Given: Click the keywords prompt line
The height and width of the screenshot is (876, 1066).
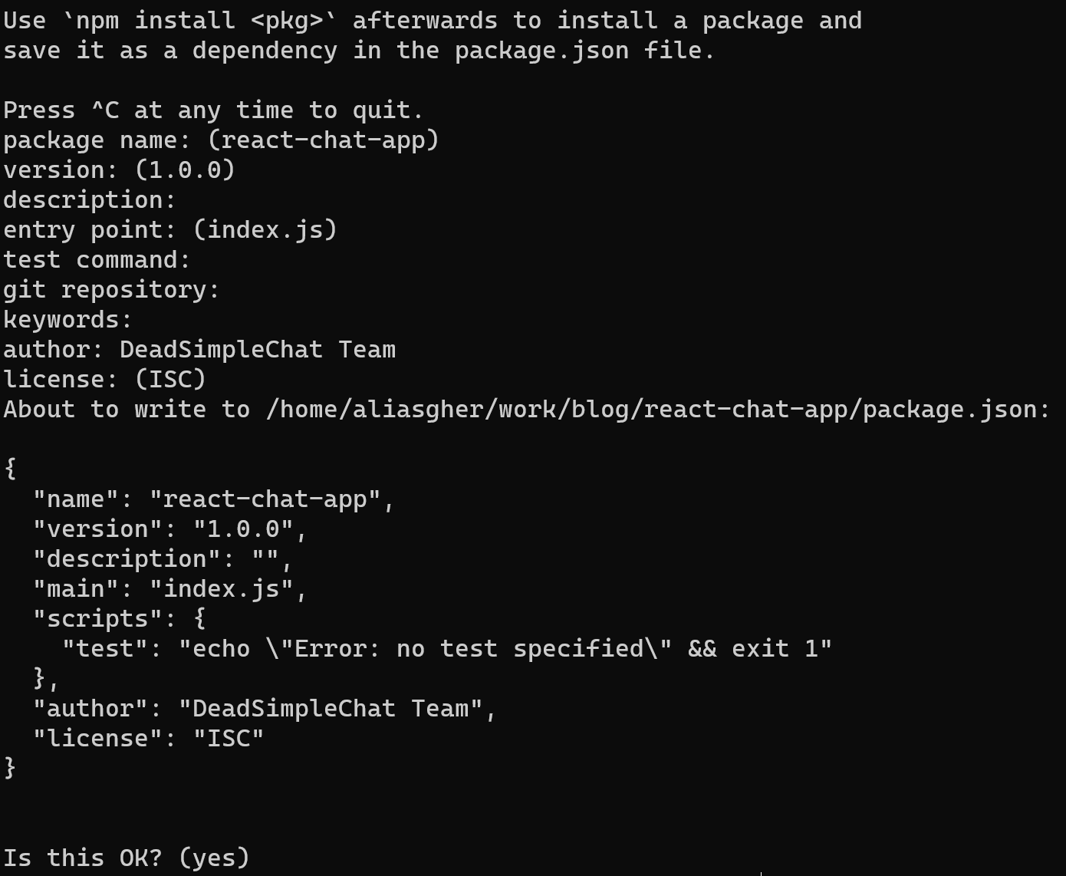Looking at the screenshot, I should coord(67,319).
